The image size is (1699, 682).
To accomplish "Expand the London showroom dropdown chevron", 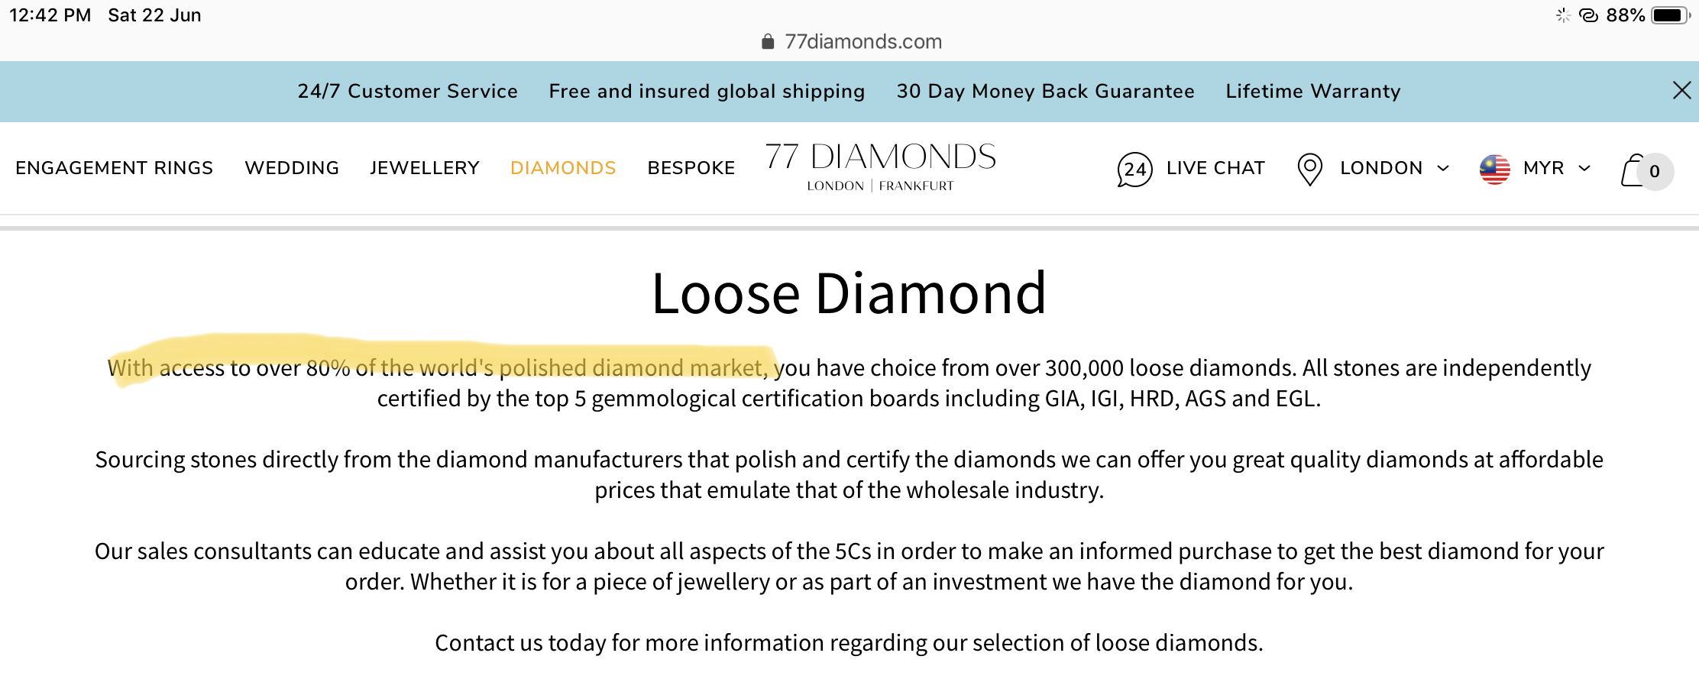I will click(1442, 168).
